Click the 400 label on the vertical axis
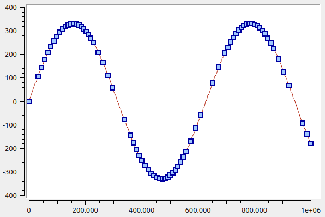The width and height of the screenshot is (325, 217). pos(10,8)
